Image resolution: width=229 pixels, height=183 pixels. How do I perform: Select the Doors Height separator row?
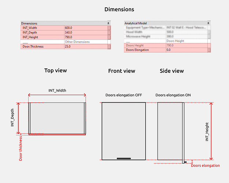tap(175, 41)
